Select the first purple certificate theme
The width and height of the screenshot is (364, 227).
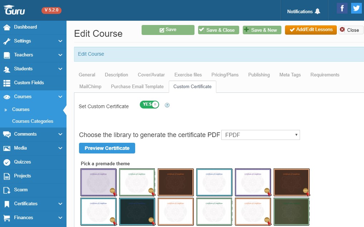(x=98, y=182)
